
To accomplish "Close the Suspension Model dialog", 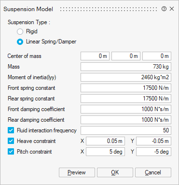I will coord(172,9).
